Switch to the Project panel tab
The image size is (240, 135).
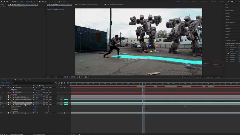[x=2, y=4]
